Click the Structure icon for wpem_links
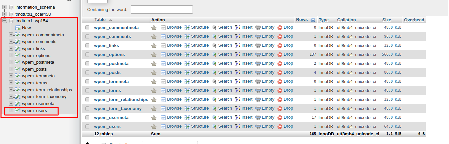449x144 pixels. 187,46
